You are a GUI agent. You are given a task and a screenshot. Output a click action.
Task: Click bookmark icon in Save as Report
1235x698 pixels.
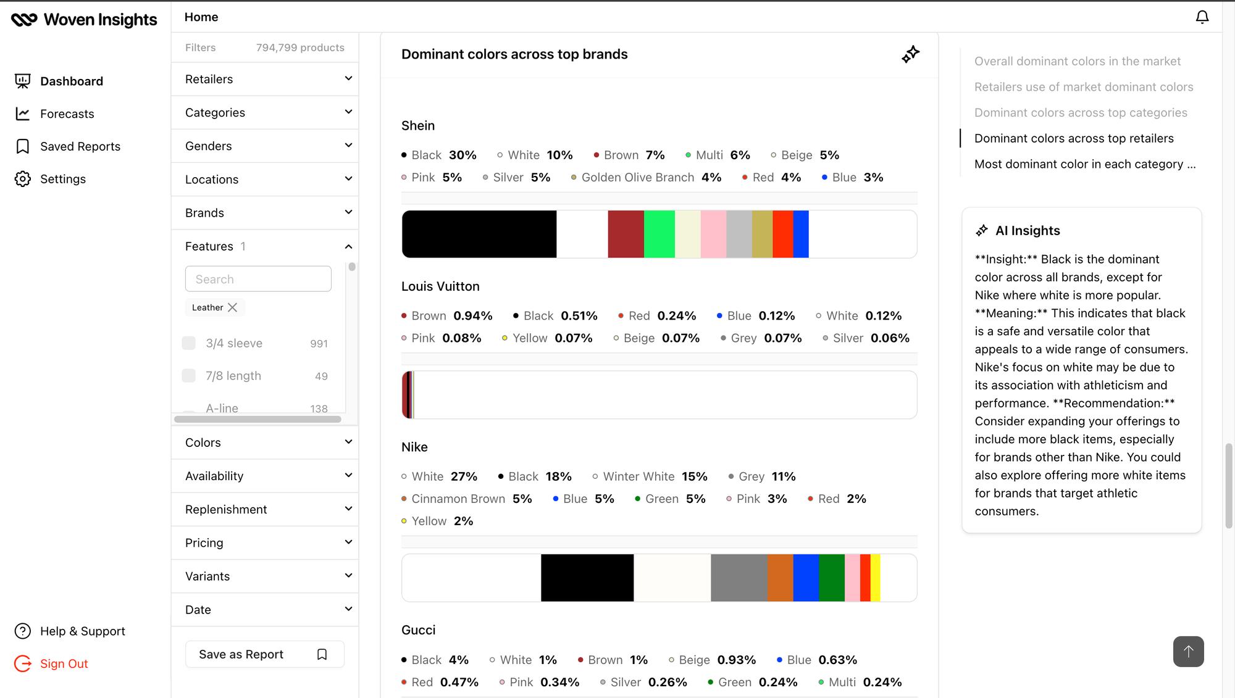322,654
